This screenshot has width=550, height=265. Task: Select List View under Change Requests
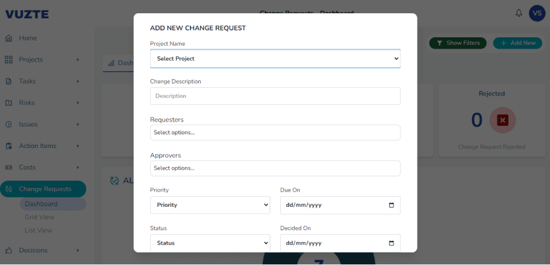(38, 230)
